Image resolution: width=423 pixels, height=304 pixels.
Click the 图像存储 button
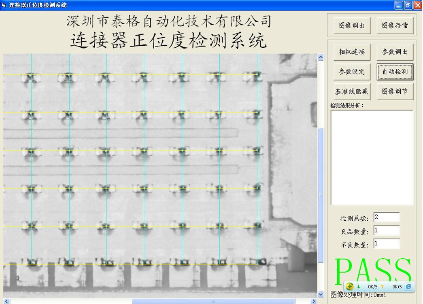click(395, 25)
